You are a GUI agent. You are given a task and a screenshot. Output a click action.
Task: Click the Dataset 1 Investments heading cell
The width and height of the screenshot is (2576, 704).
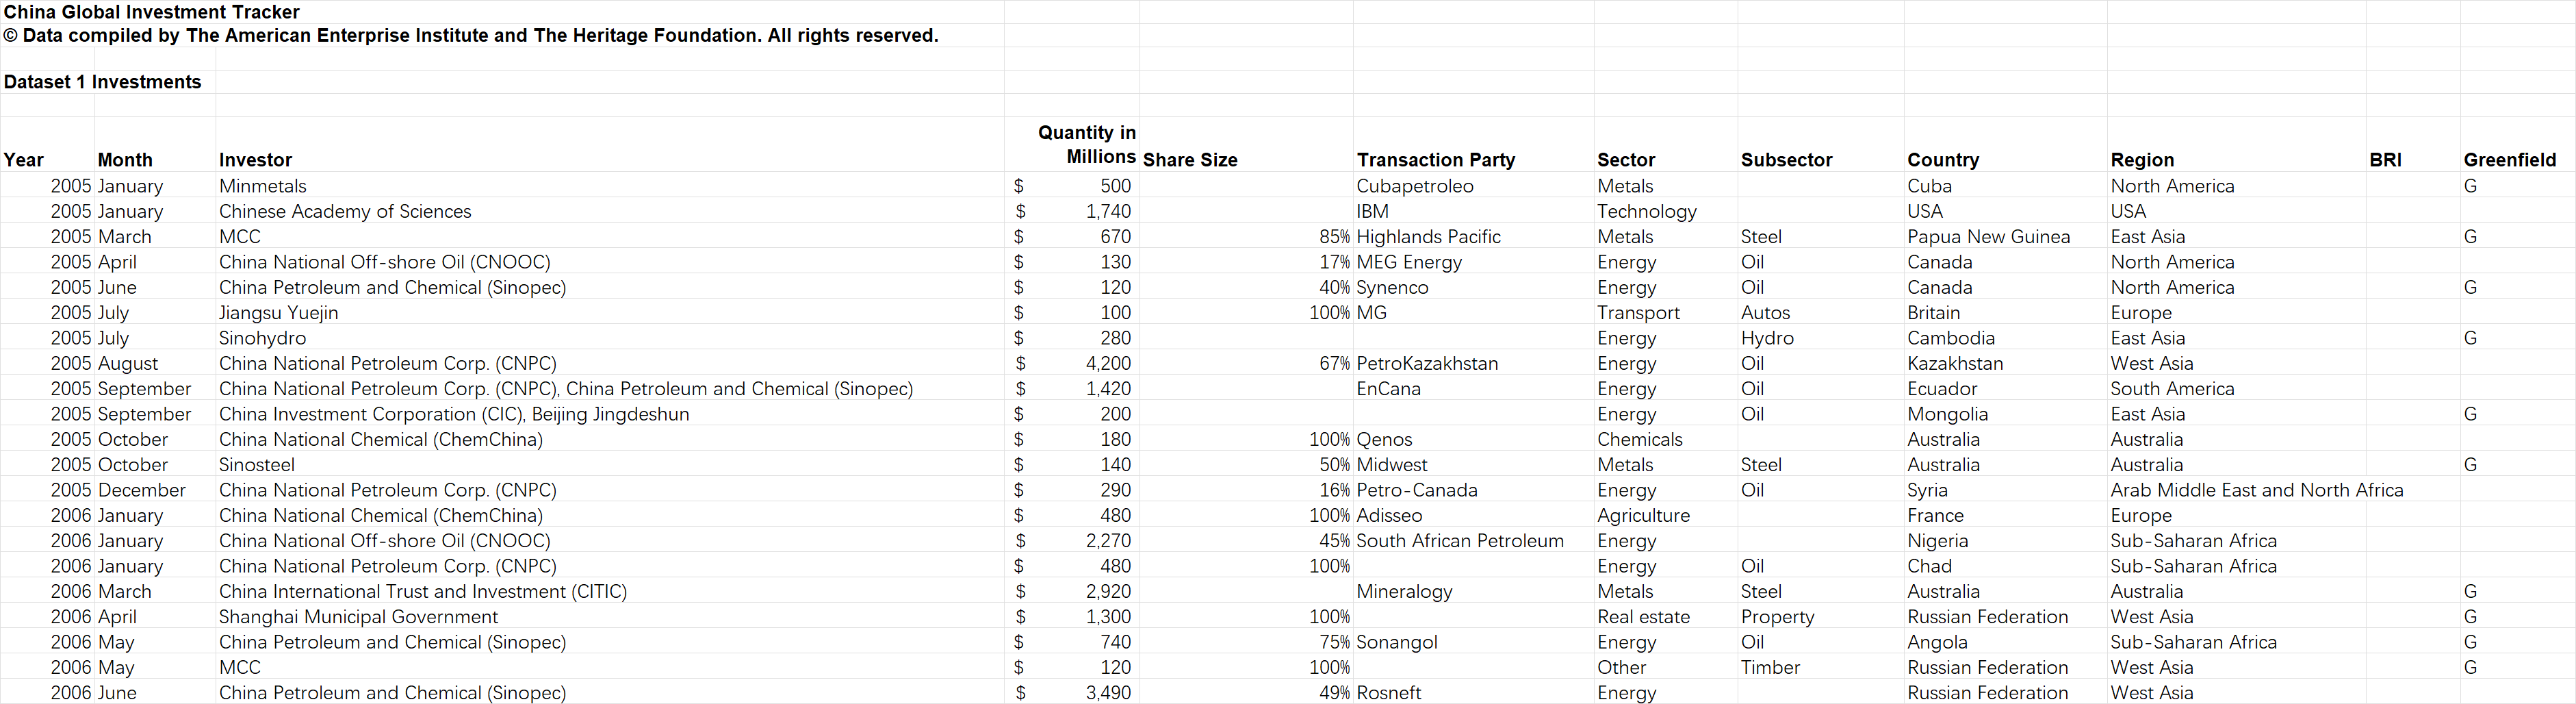tap(102, 82)
